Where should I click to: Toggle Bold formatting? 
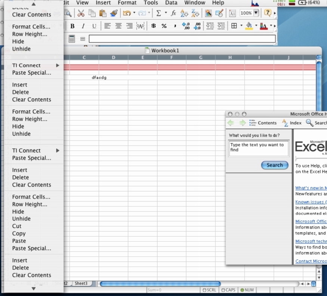tap(73, 26)
